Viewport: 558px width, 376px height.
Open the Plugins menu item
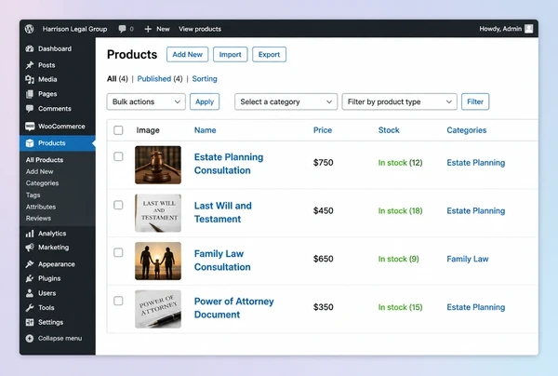click(49, 278)
